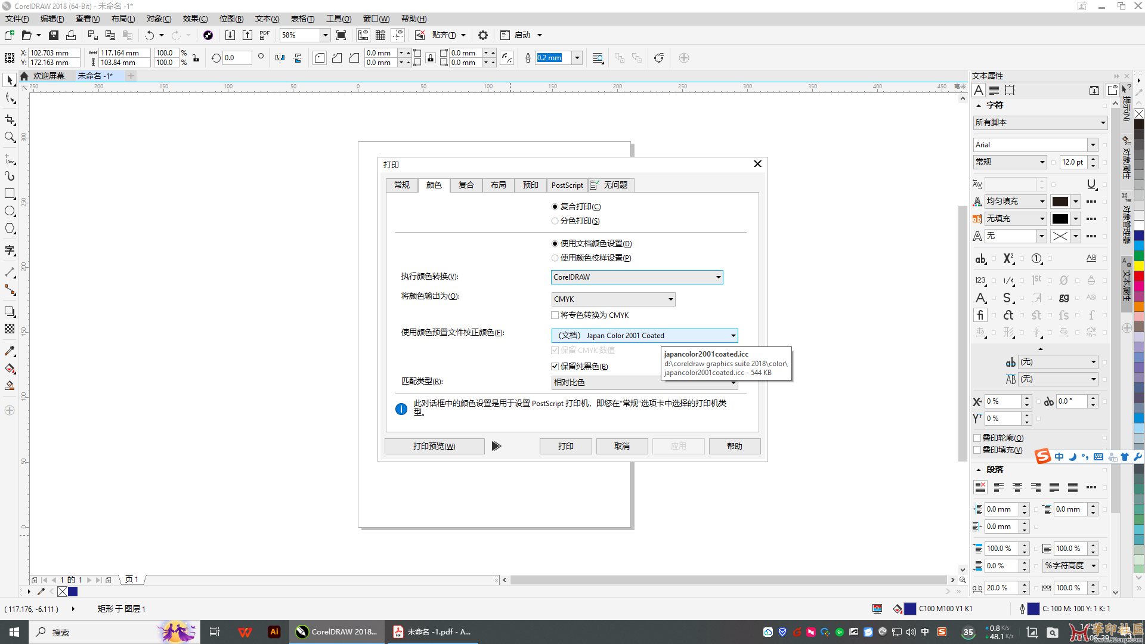Toggle 保留纯黑色 checkbox
Screen dimensions: 1145x644
(x=555, y=366)
